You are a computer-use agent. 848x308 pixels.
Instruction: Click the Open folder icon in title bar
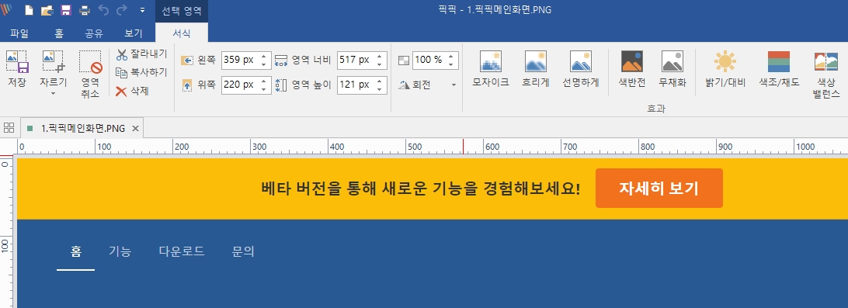47,10
